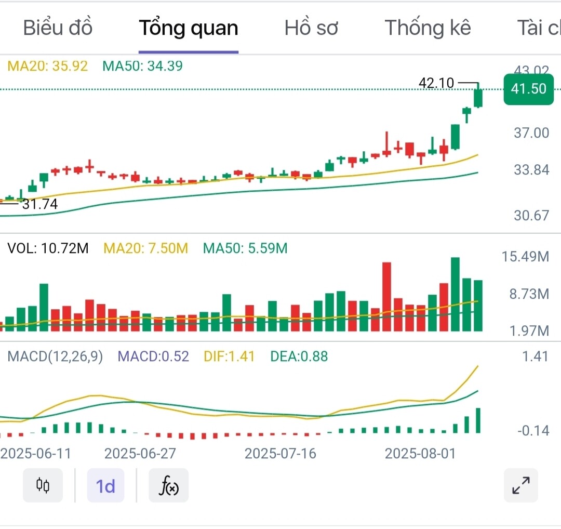Image resolution: width=561 pixels, height=529 pixels.
Task: Click the 31.74 low price marker
Action: point(39,204)
